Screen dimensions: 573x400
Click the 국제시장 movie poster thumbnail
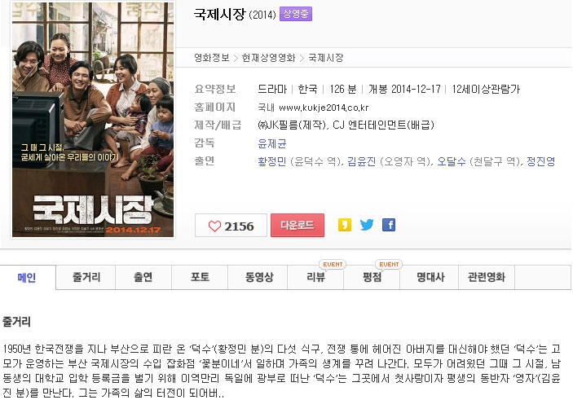[x=93, y=120]
